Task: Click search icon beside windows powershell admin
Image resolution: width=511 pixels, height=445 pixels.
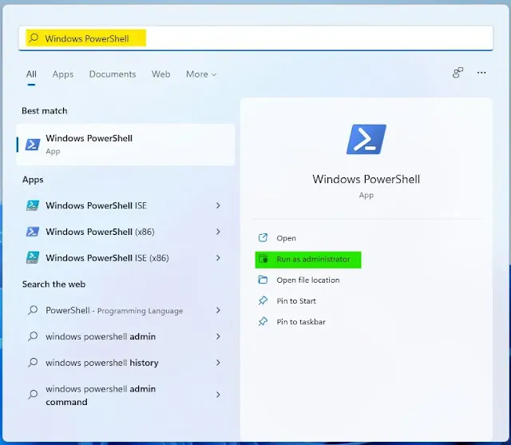Action: coord(33,336)
